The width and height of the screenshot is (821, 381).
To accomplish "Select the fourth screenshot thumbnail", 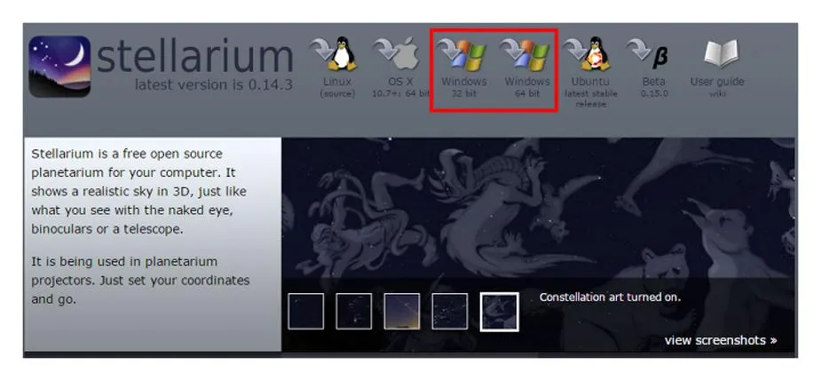I will (x=450, y=312).
